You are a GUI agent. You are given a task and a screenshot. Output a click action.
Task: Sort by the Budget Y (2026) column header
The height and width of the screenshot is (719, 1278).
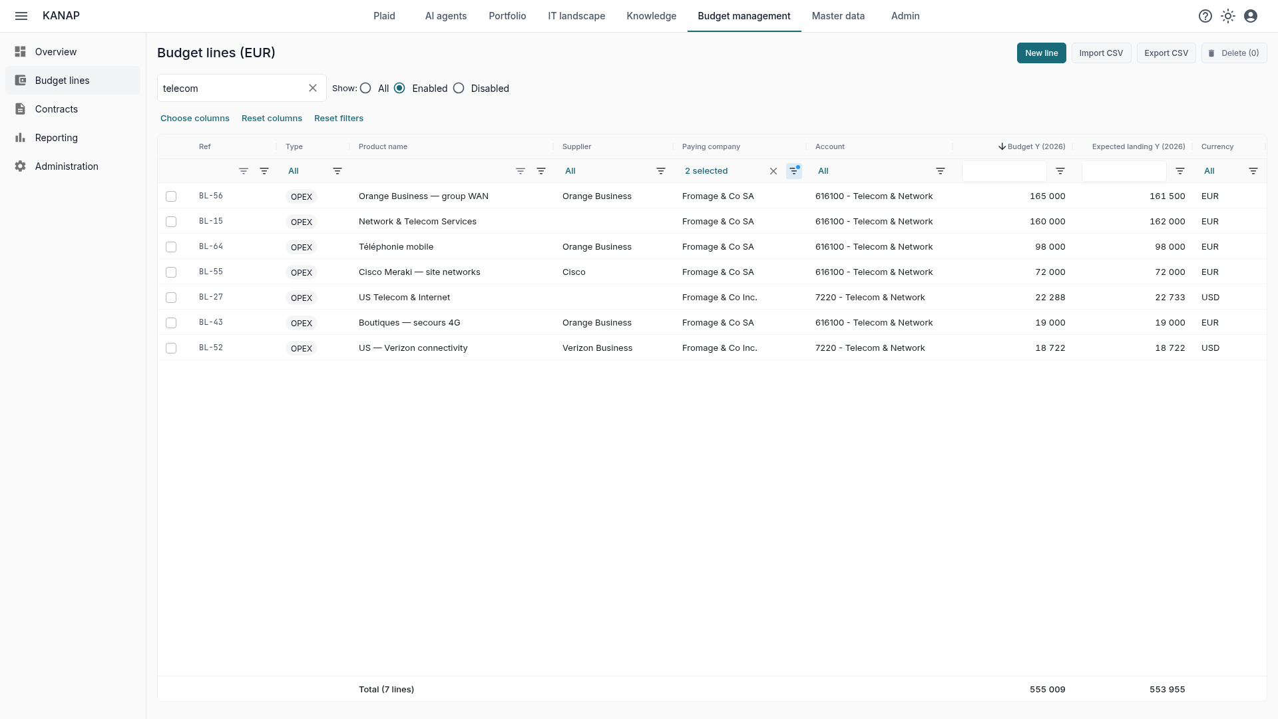coord(1032,146)
